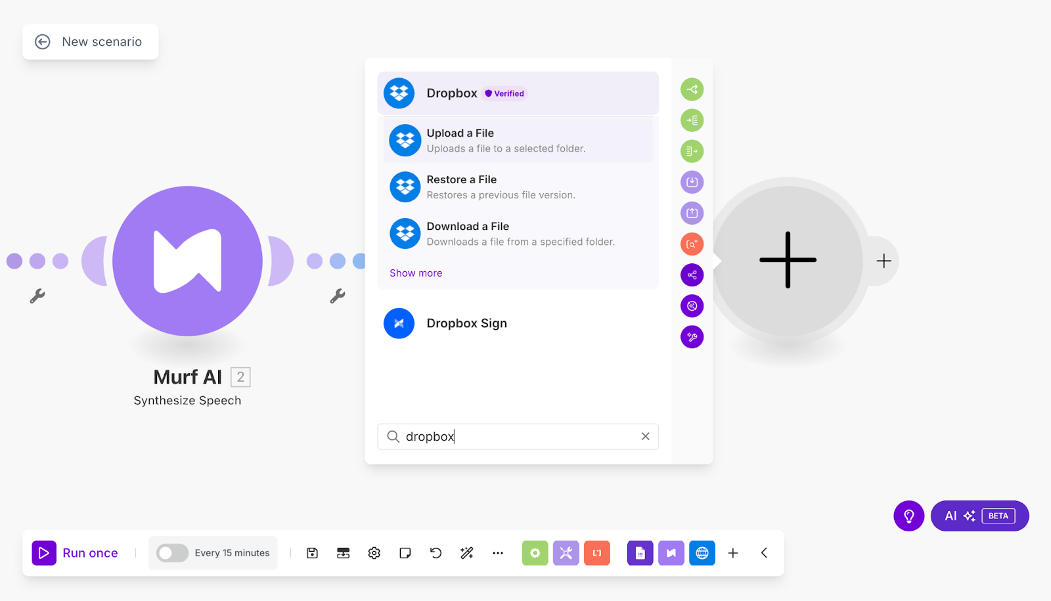This screenshot has width=1051, height=601.
Task: Click the lightbulb assistant icon
Action: (908, 516)
